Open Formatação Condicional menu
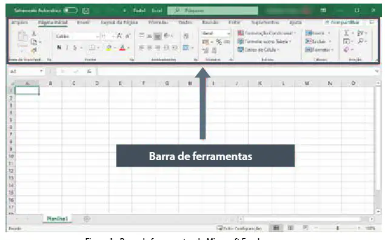The image size is (385, 240). 267,33
